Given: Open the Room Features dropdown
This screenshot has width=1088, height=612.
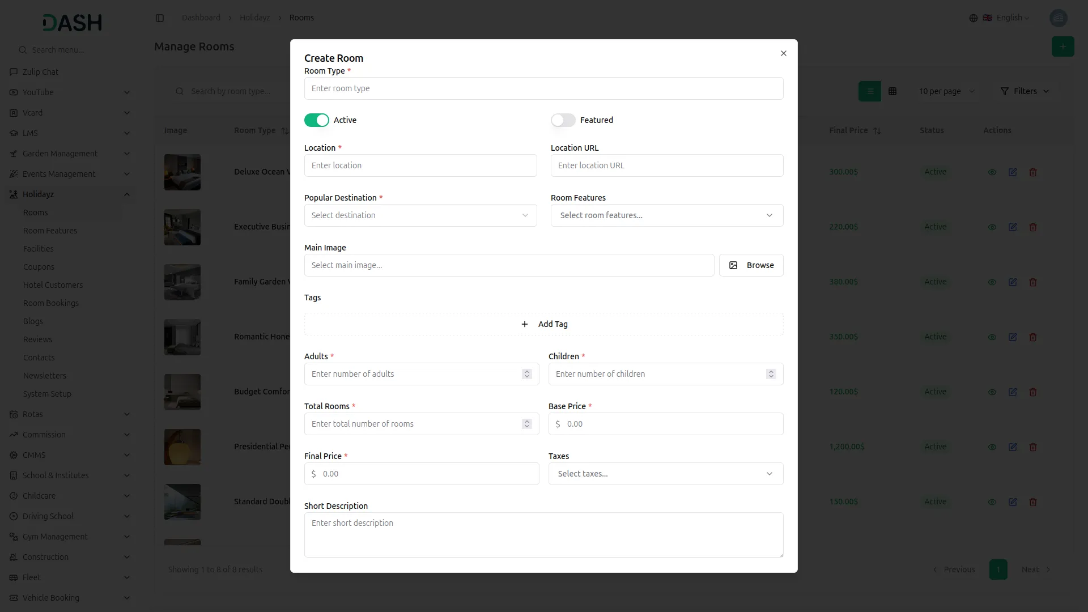Looking at the screenshot, I should tap(667, 215).
